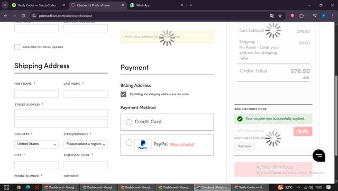Viewport: 338px width, 191px height.
Task: Click the Last Name field
Action: [x=86, y=94]
